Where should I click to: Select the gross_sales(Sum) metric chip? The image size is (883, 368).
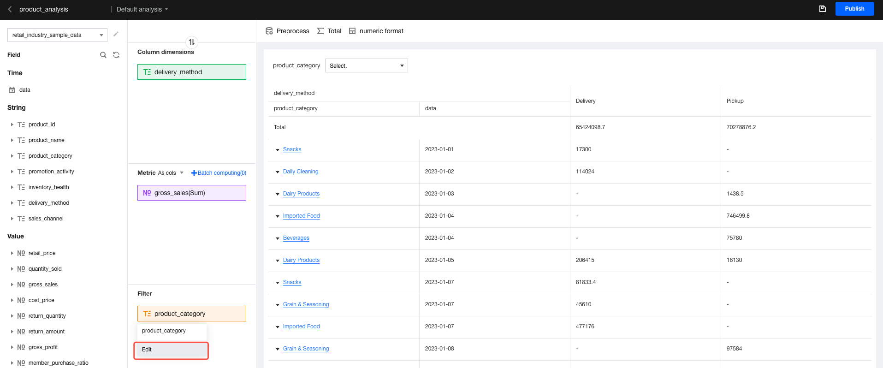click(x=192, y=193)
